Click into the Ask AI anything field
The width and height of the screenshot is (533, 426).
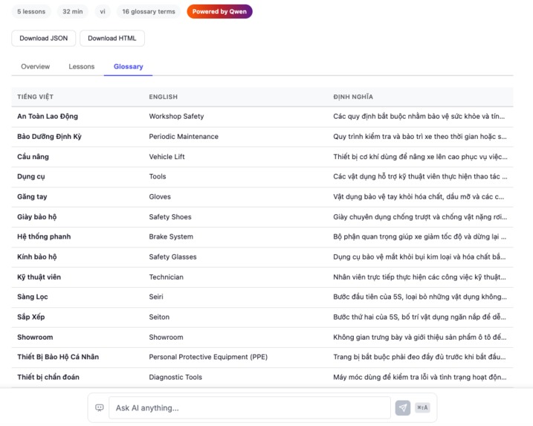(x=250, y=407)
